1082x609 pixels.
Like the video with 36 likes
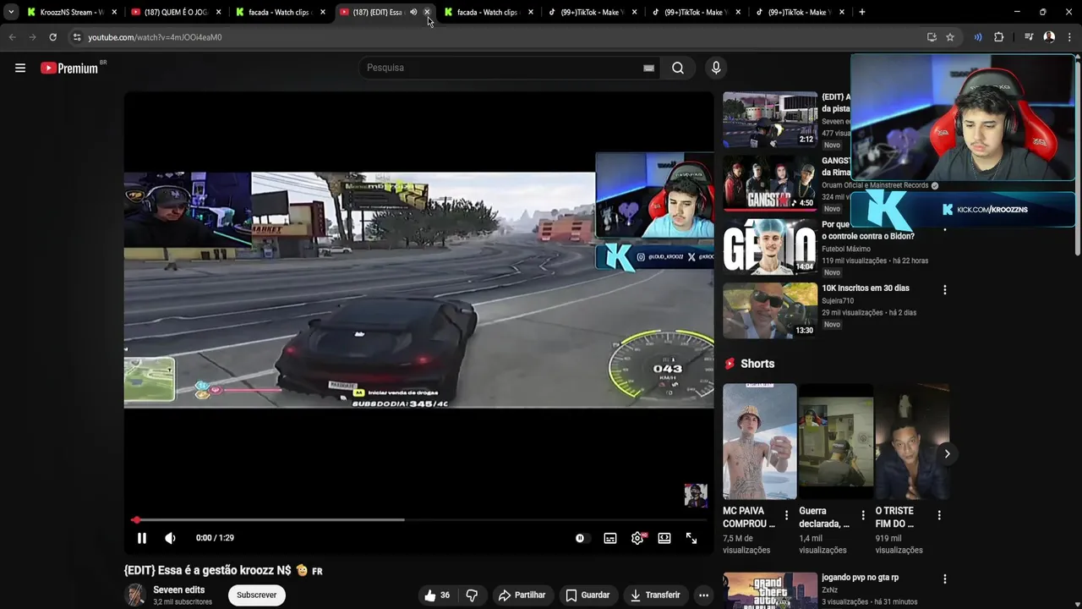tap(438, 595)
